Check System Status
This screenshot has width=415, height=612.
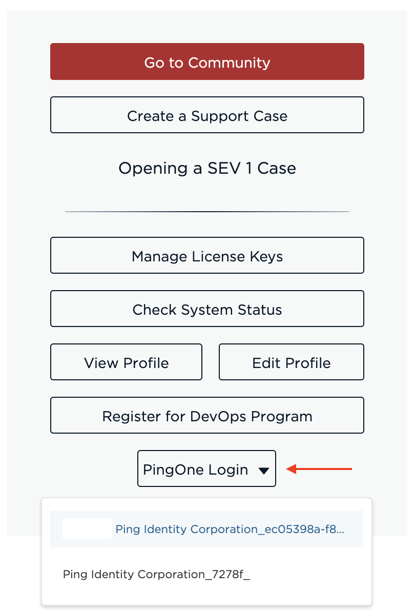[207, 309]
